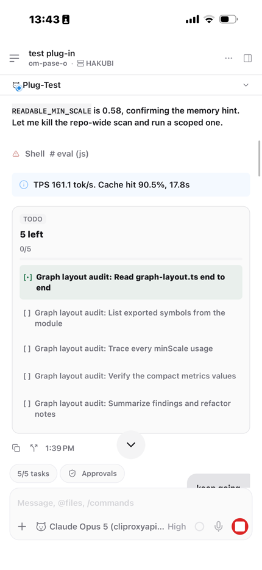Click the fork branch icon beside 1:39 PM
Screen dimensions: 262x570
(34, 448)
